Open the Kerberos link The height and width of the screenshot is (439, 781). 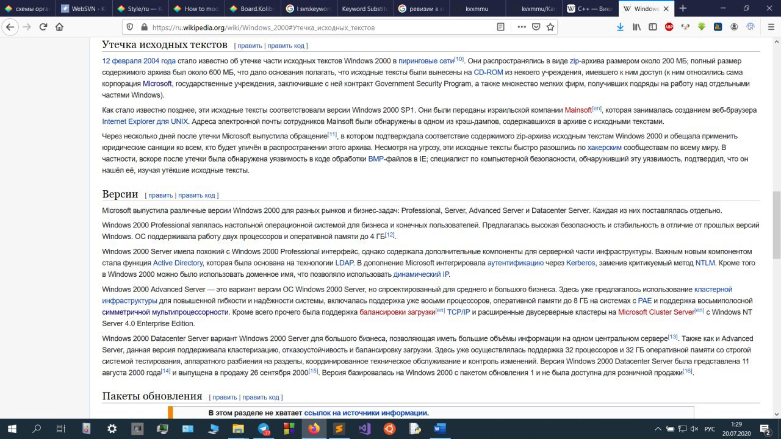[580, 263]
